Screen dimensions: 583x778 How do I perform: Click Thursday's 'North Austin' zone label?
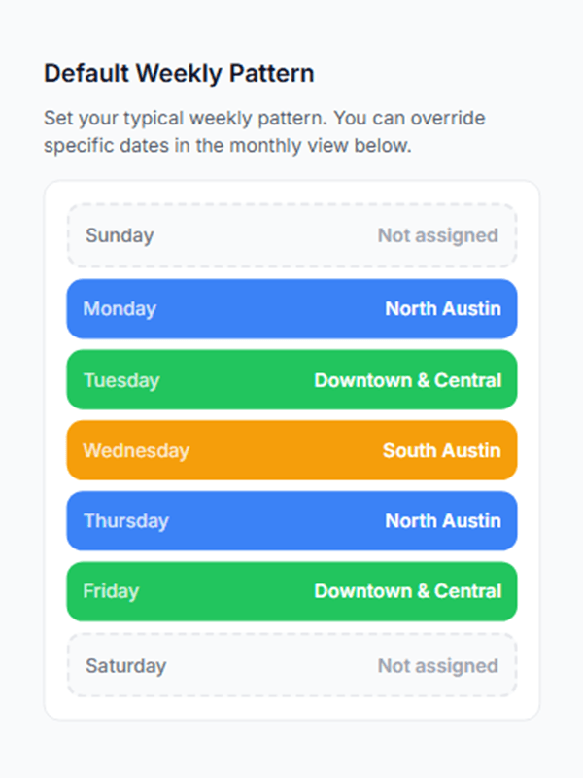pos(443,521)
